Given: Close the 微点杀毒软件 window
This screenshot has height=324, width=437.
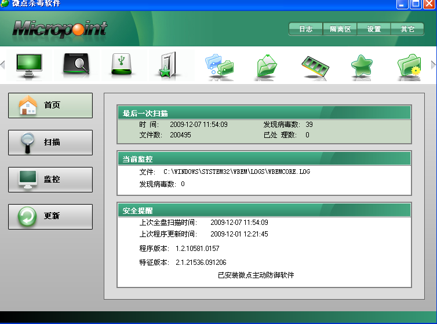Looking at the screenshot, I should coord(429,4).
